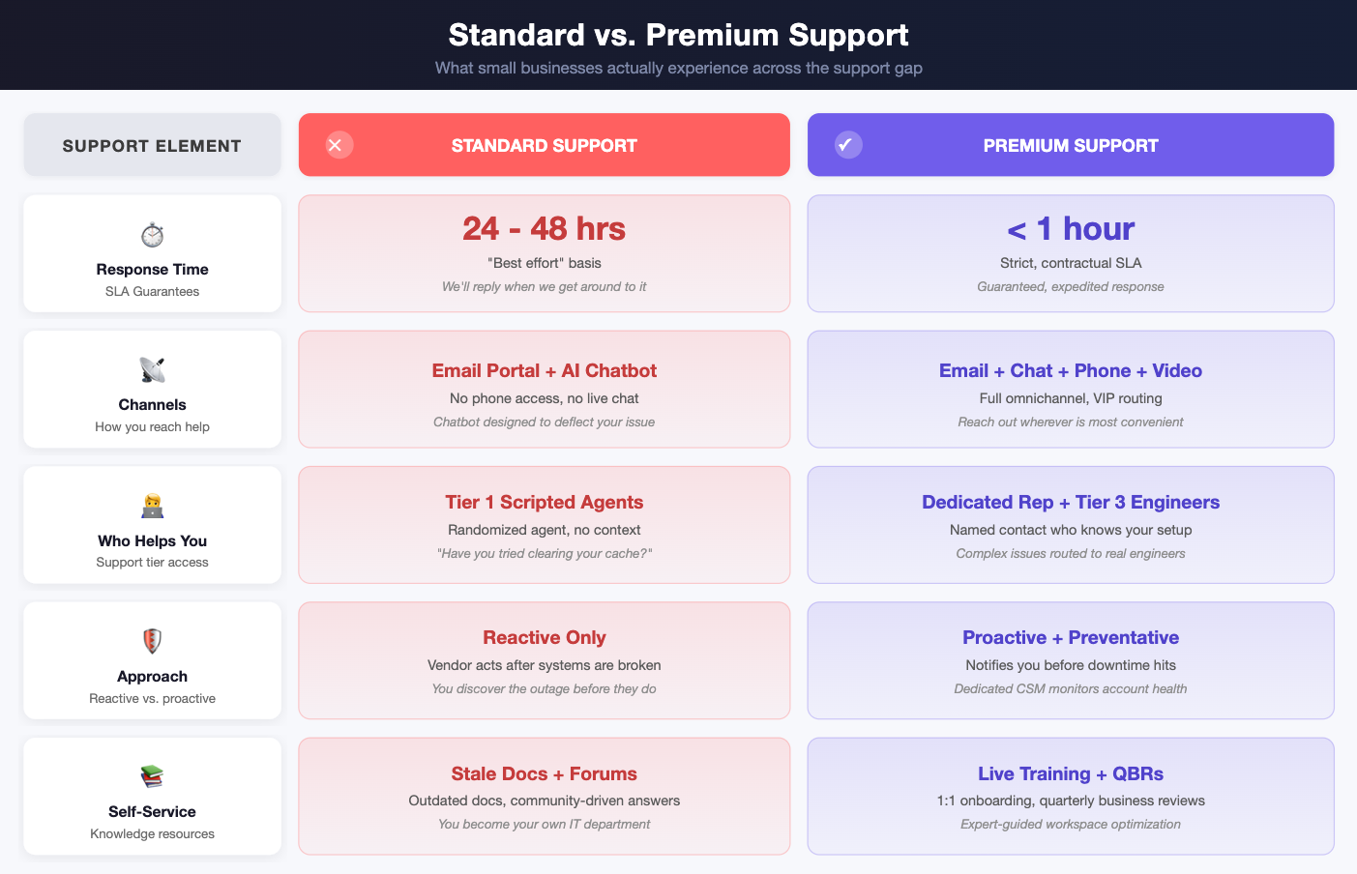Open the Email Portal + AI Chatbot card
Image resolution: width=1357 pixels, height=874 pixels.
tap(544, 390)
